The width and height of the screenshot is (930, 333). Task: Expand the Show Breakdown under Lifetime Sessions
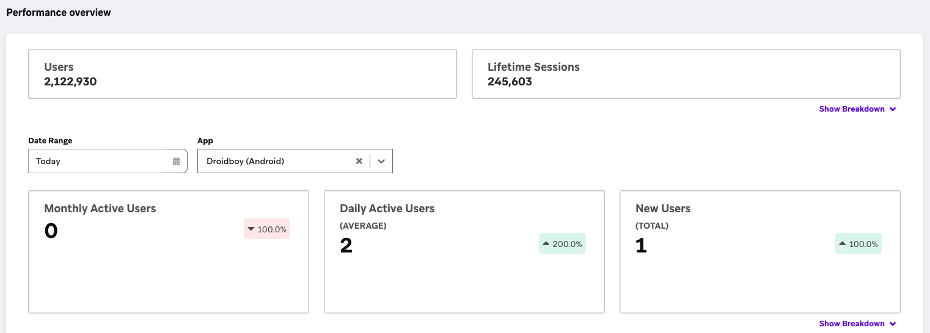coord(852,109)
